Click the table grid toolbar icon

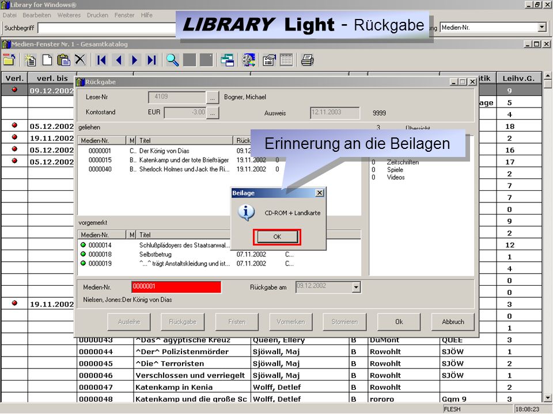286,60
